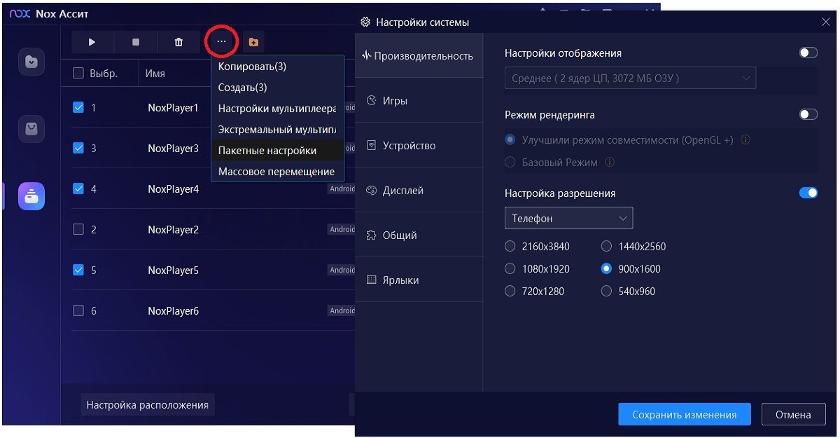Open the Дисплей settings tab
The width and height of the screenshot is (840, 438).
(419, 191)
